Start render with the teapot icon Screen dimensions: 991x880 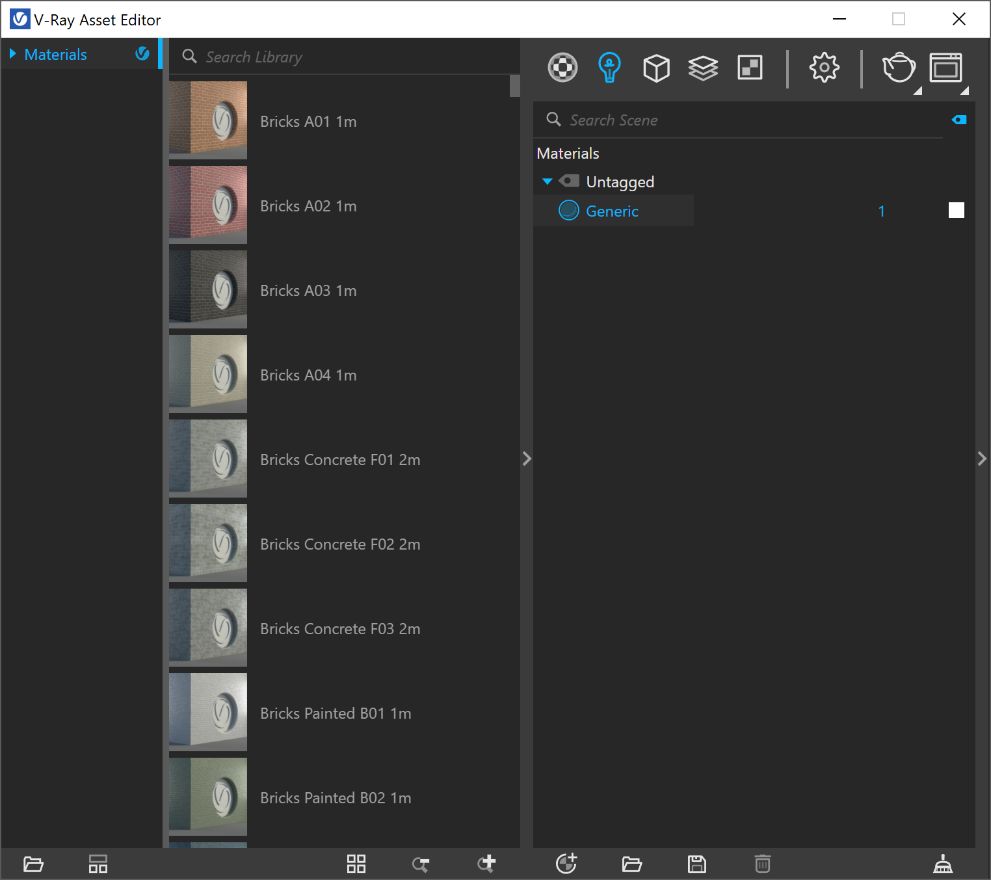click(x=898, y=68)
